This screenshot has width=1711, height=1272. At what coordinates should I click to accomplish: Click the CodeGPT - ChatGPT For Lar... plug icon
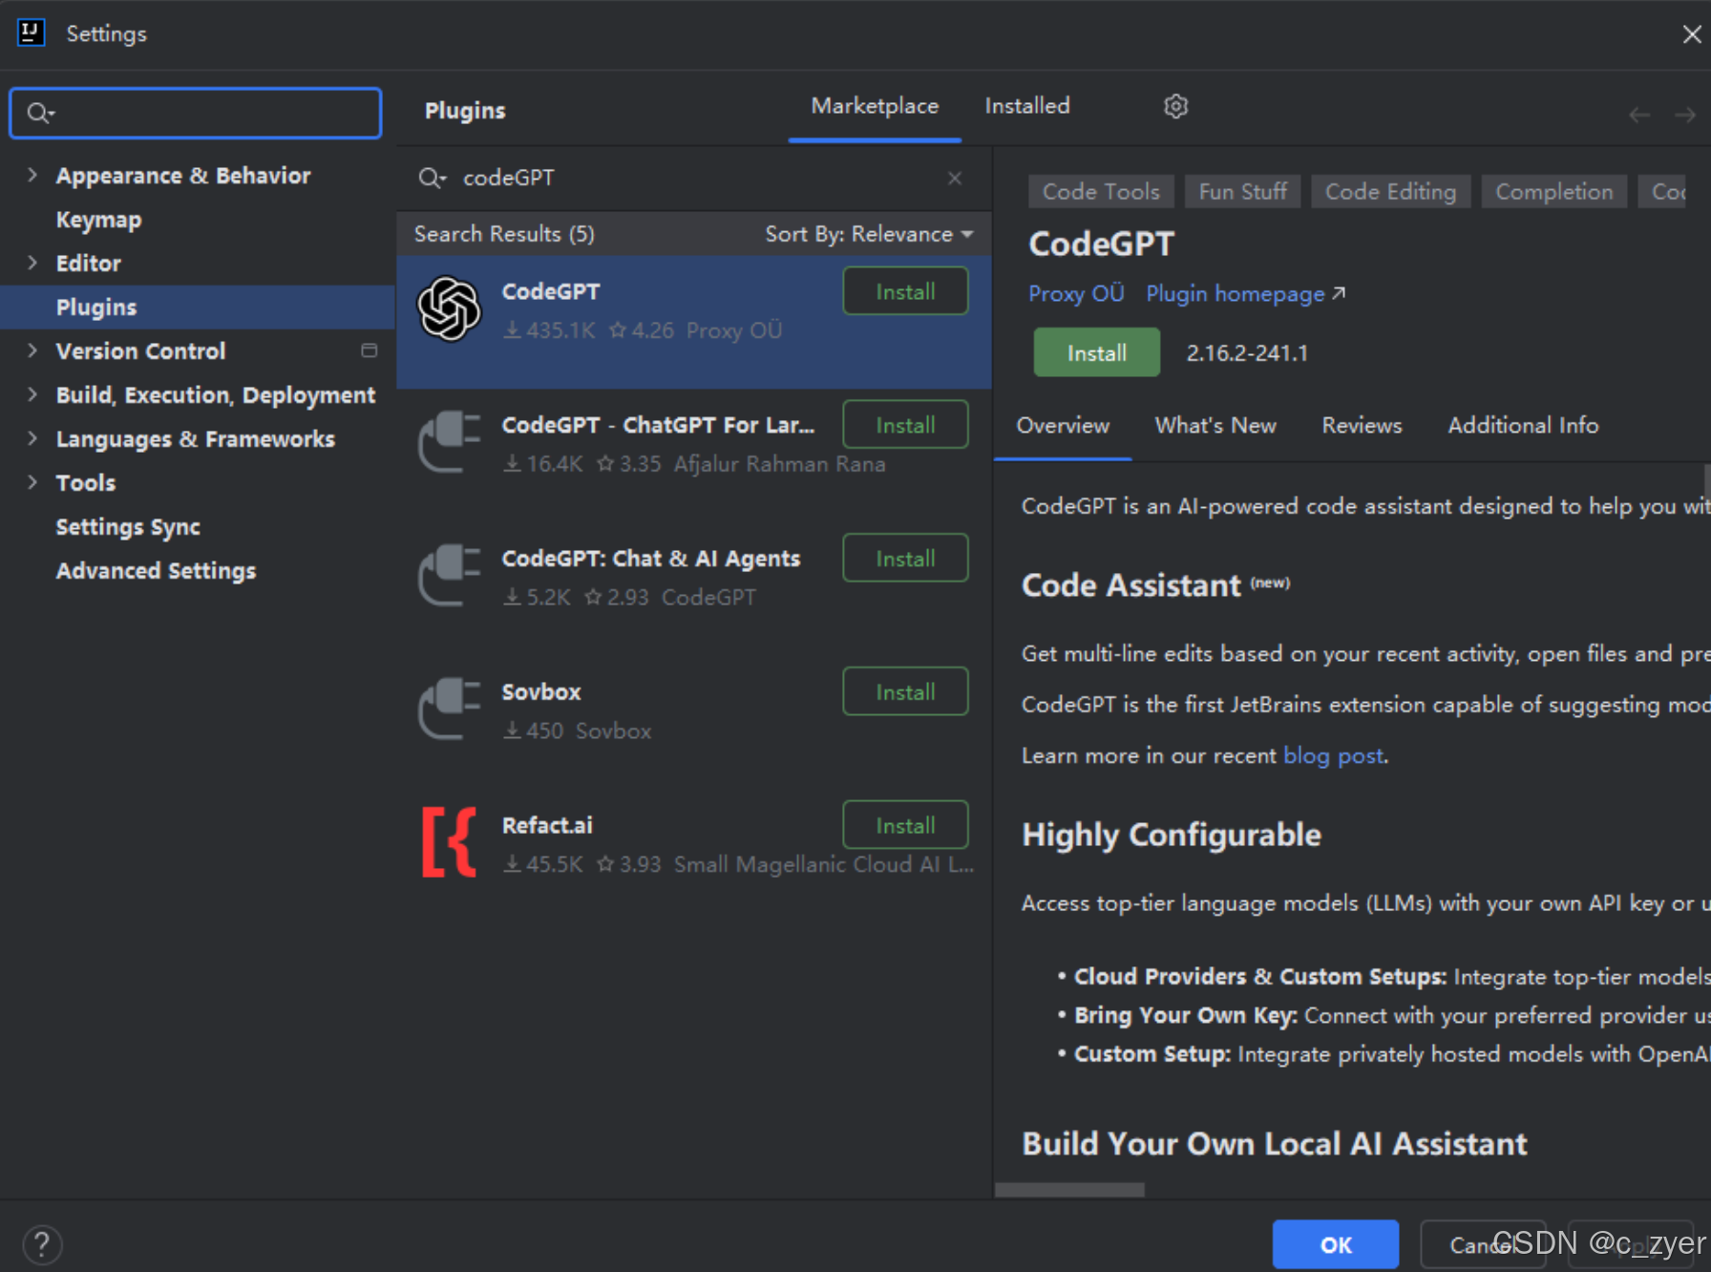click(449, 442)
